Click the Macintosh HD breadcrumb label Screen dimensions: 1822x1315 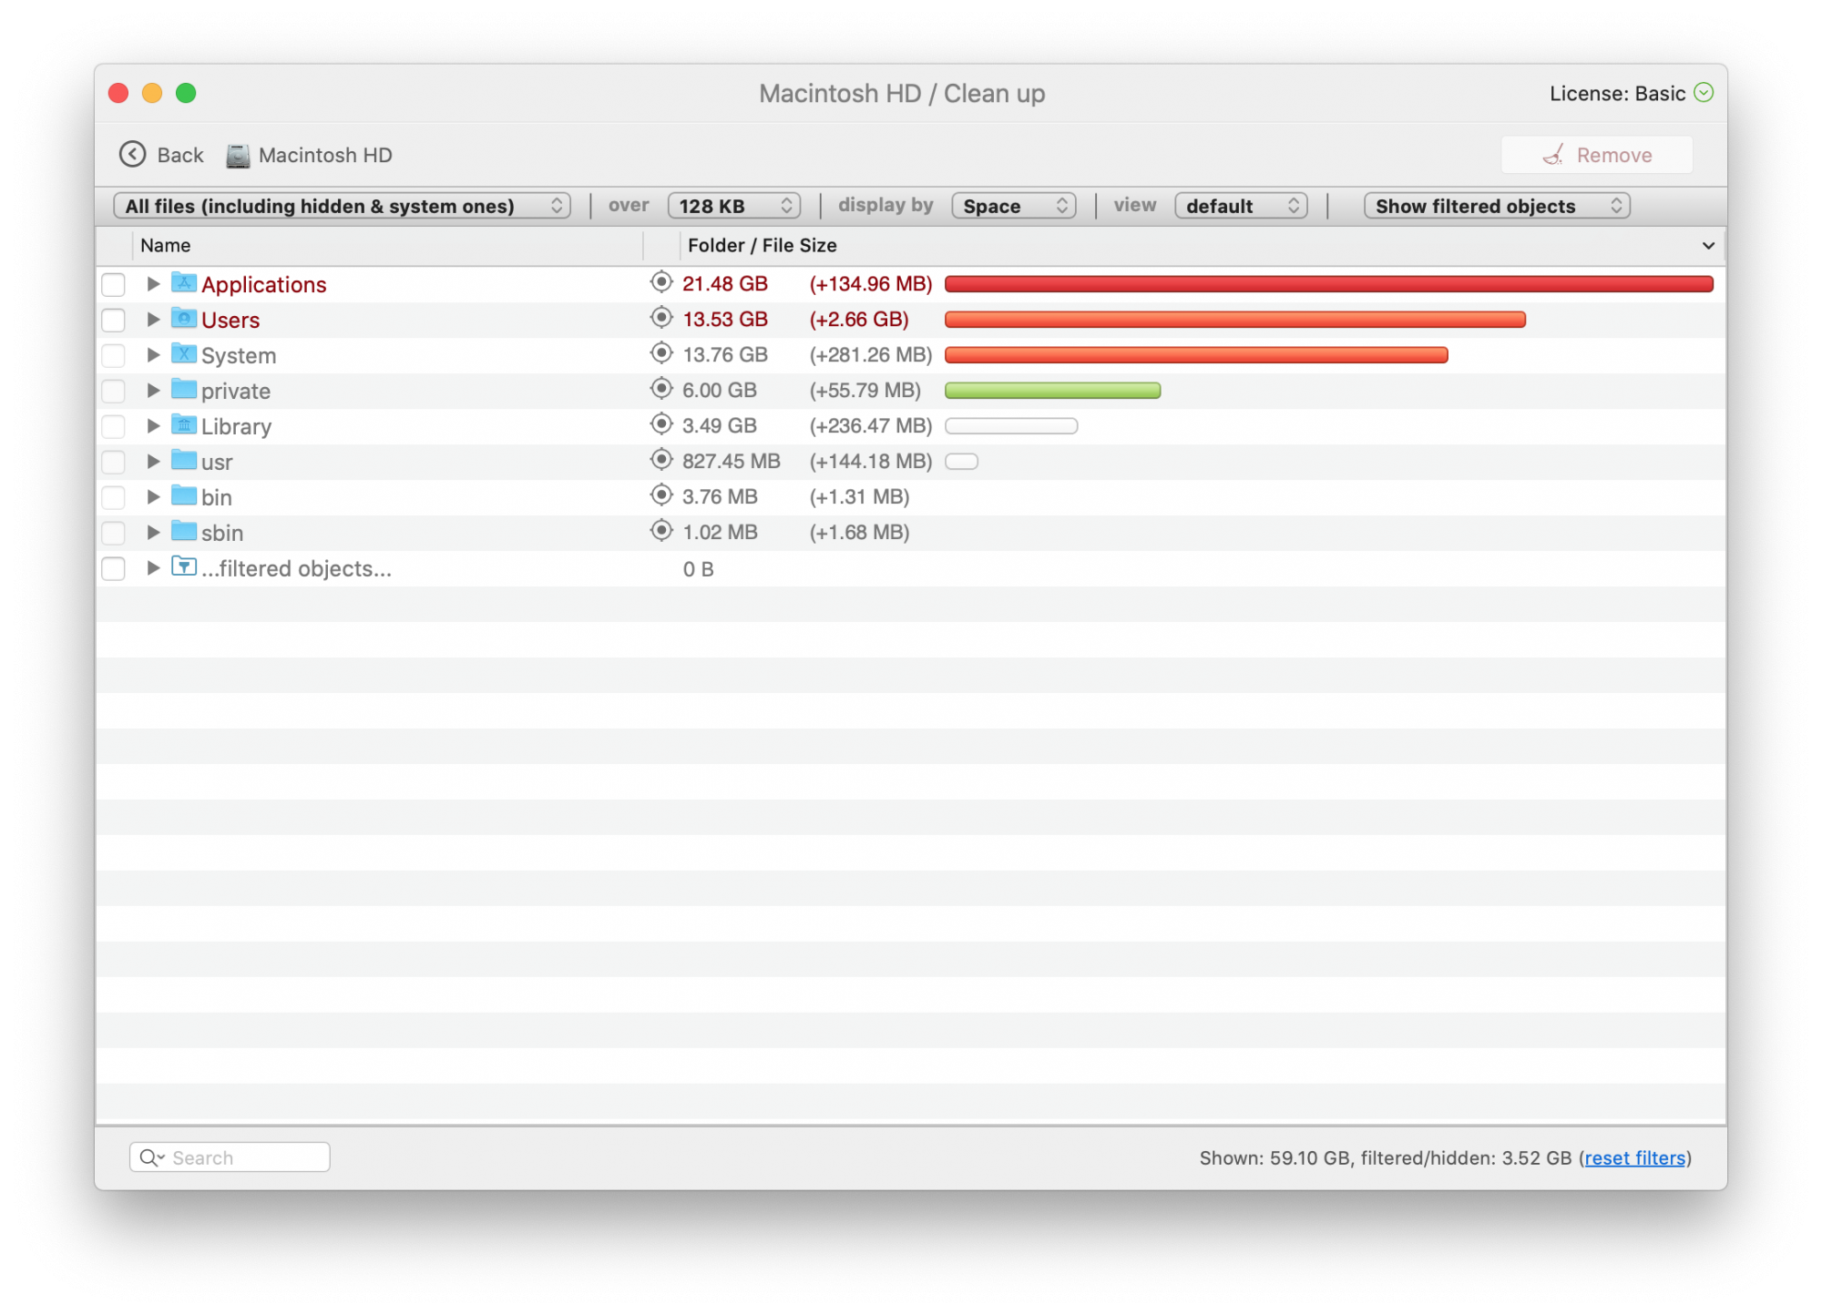tap(325, 156)
